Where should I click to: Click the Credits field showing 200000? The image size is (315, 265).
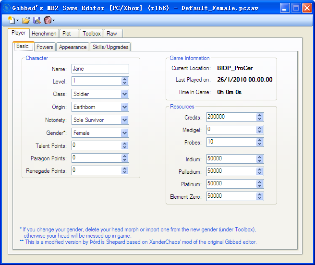(x=231, y=117)
